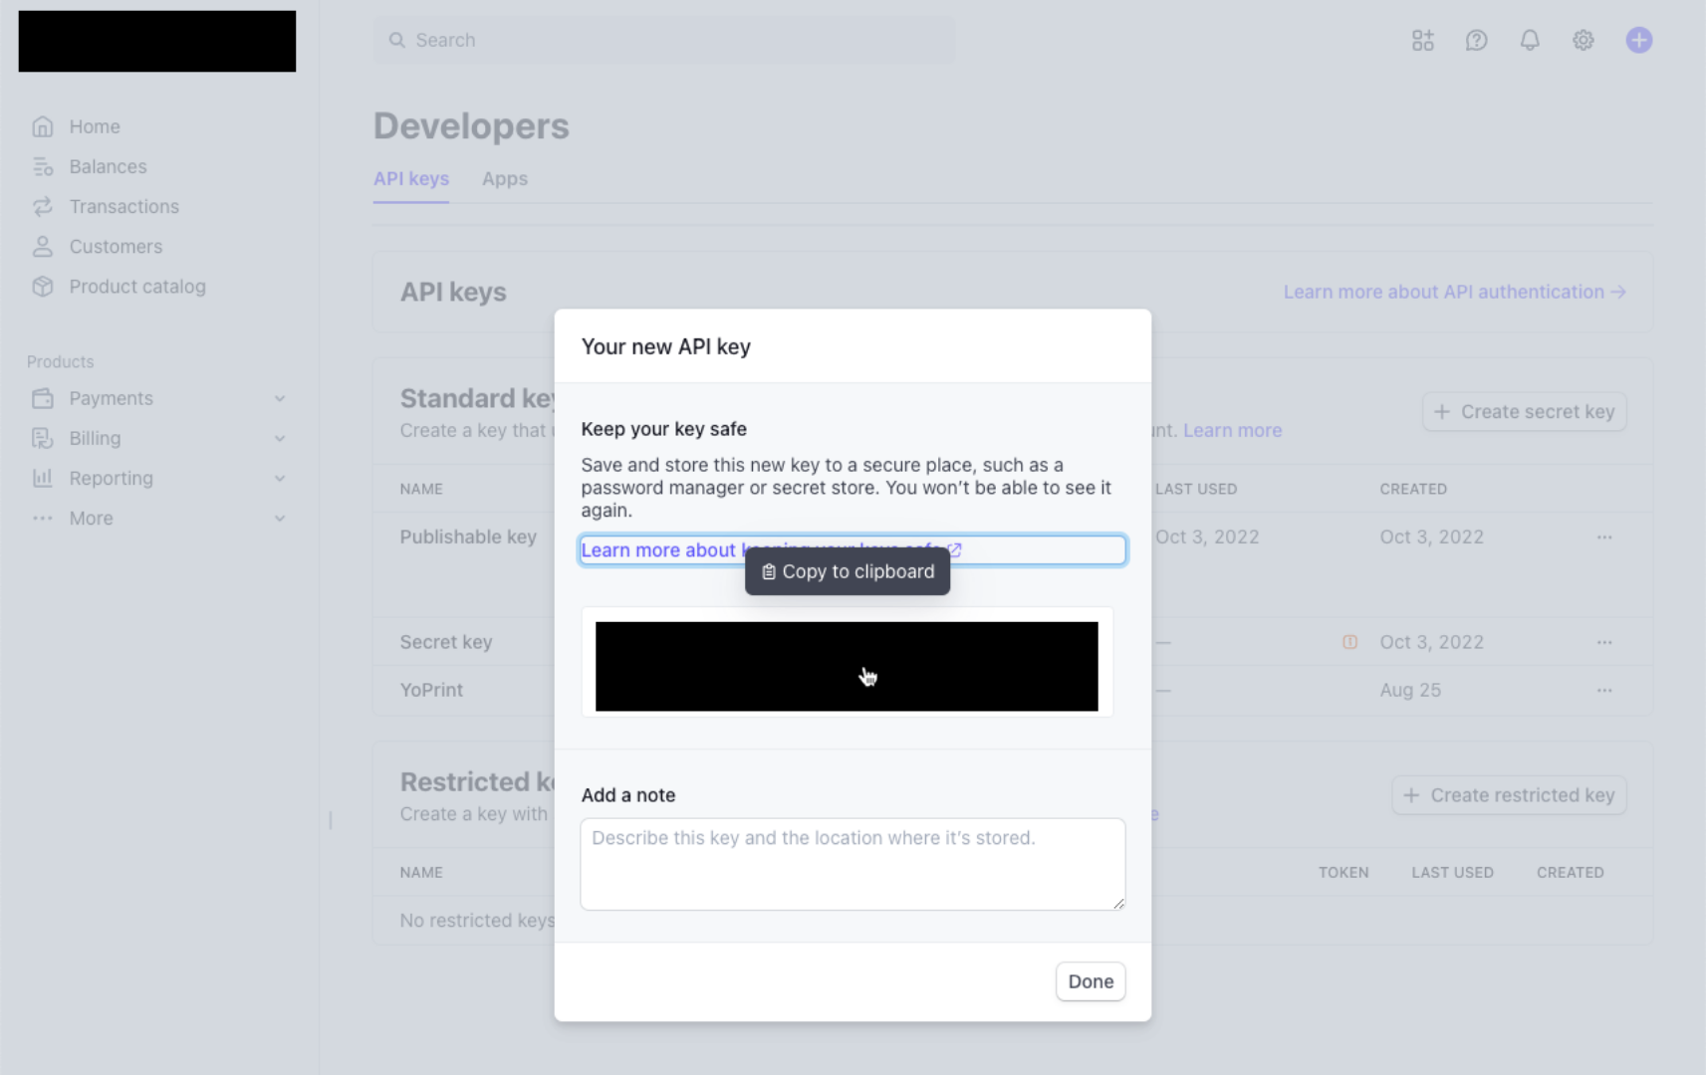Click the Publishable key row name
This screenshot has height=1075, width=1706.
click(x=468, y=537)
